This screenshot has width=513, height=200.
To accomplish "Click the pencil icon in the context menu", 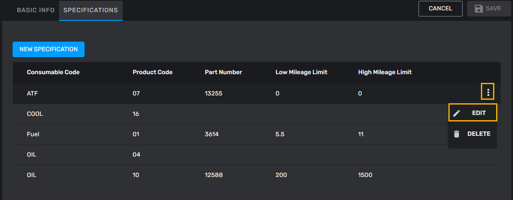I will click(456, 113).
